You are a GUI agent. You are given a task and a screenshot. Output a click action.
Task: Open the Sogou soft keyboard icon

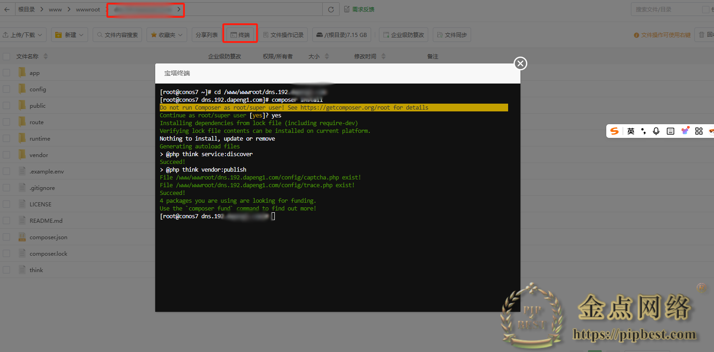tap(670, 131)
